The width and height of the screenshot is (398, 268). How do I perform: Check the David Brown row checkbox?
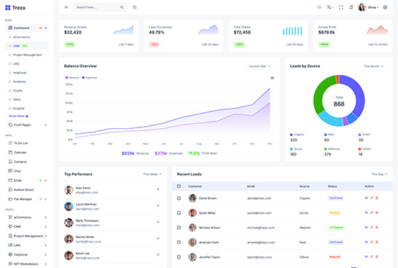point(179,198)
